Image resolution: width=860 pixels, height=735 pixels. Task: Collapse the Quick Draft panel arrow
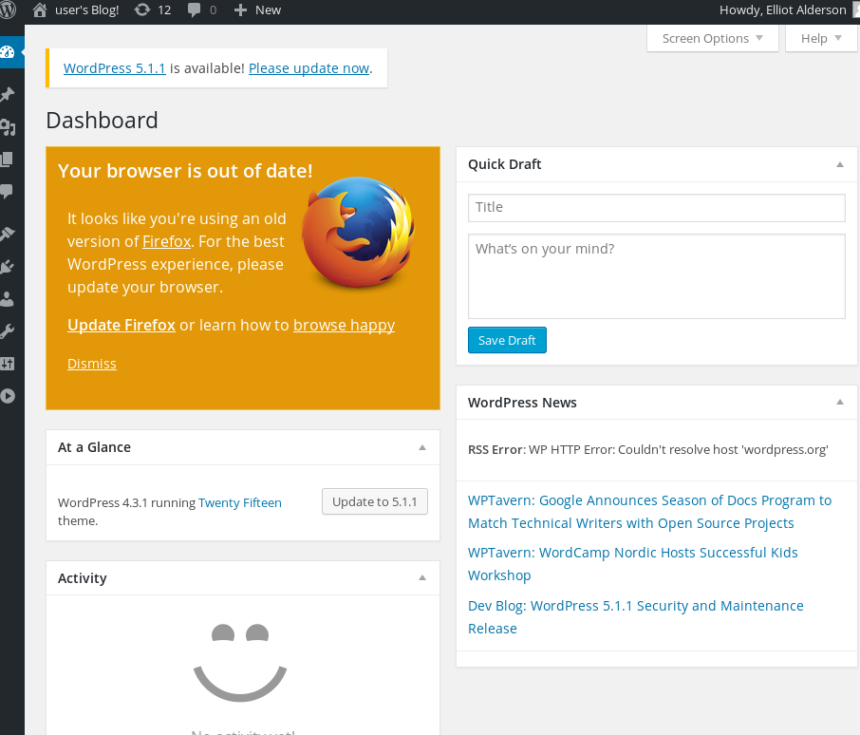[840, 164]
